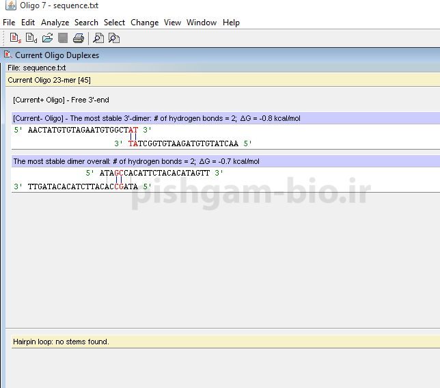Open the Window menu
The width and height of the screenshot is (440, 388).
coord(202,23)
